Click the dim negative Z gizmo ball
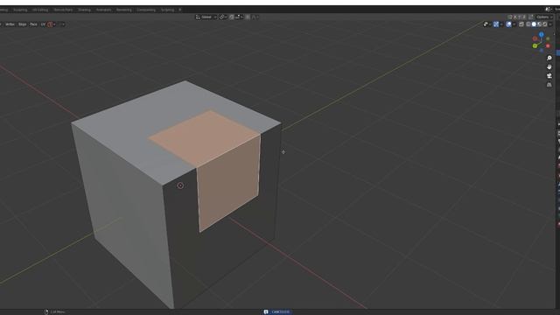This screenshot has width=560, height=315. coord(542,51)
